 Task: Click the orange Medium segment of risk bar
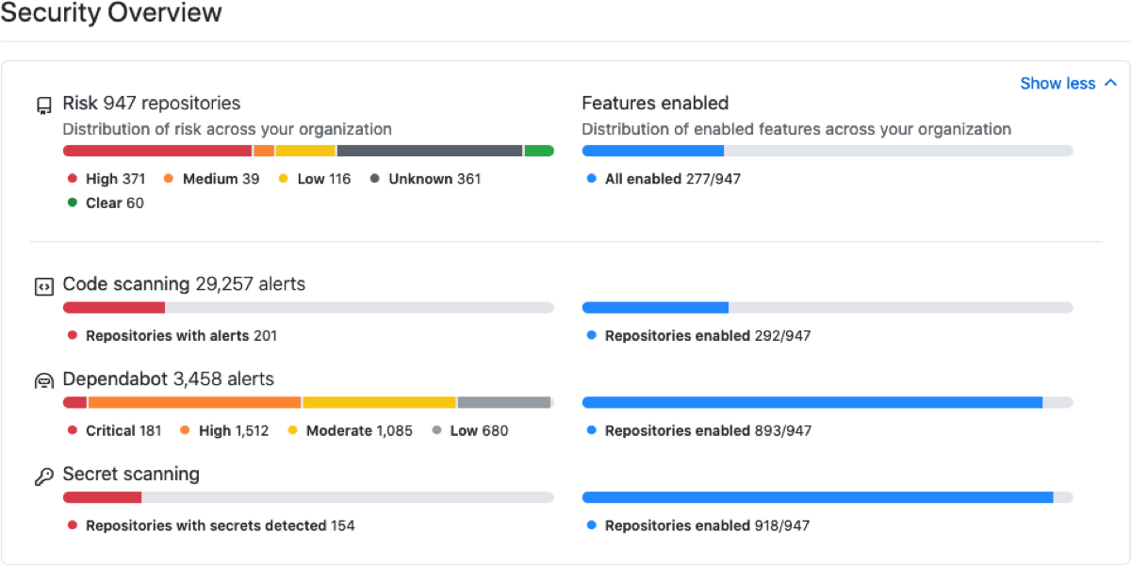pos(264,151)
